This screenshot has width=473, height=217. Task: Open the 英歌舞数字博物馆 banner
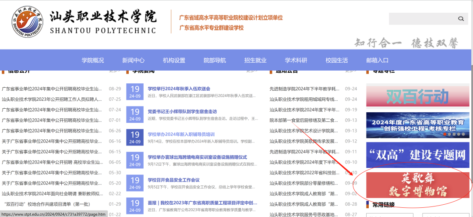(417, 185)
